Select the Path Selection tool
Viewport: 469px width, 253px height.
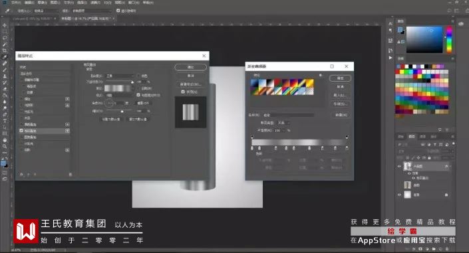click(x=5, y=127)
